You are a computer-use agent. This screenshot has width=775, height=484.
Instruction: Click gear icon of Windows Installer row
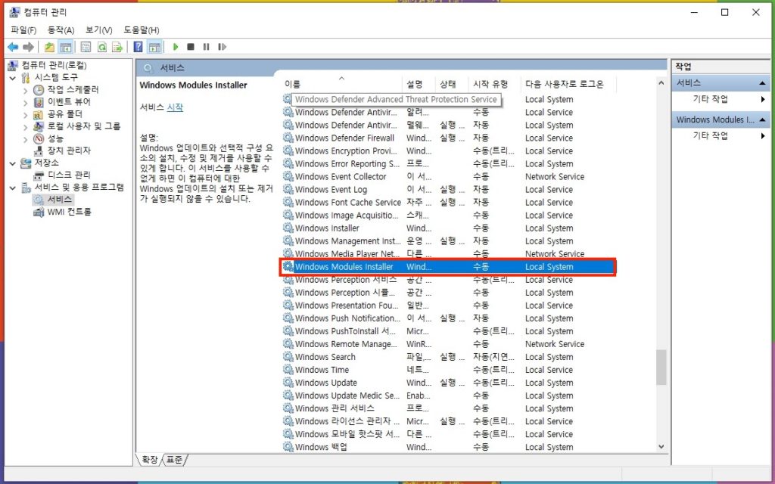pos(288,228)
